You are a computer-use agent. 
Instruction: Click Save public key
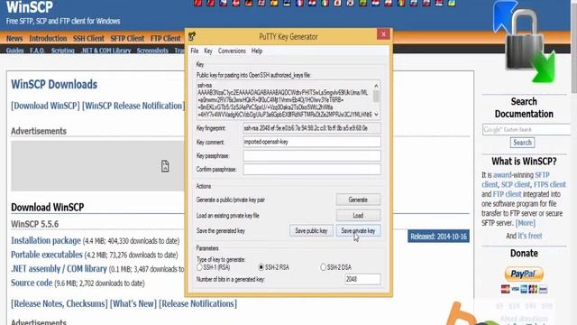point(311,231)
